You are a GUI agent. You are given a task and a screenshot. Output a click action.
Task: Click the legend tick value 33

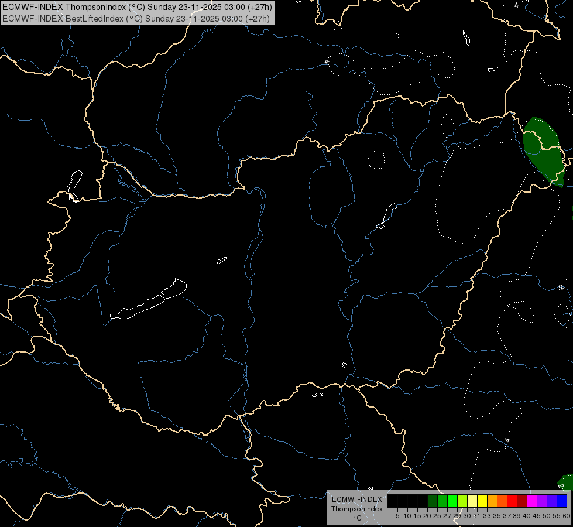pyautogui.click(x=487, y=516)
